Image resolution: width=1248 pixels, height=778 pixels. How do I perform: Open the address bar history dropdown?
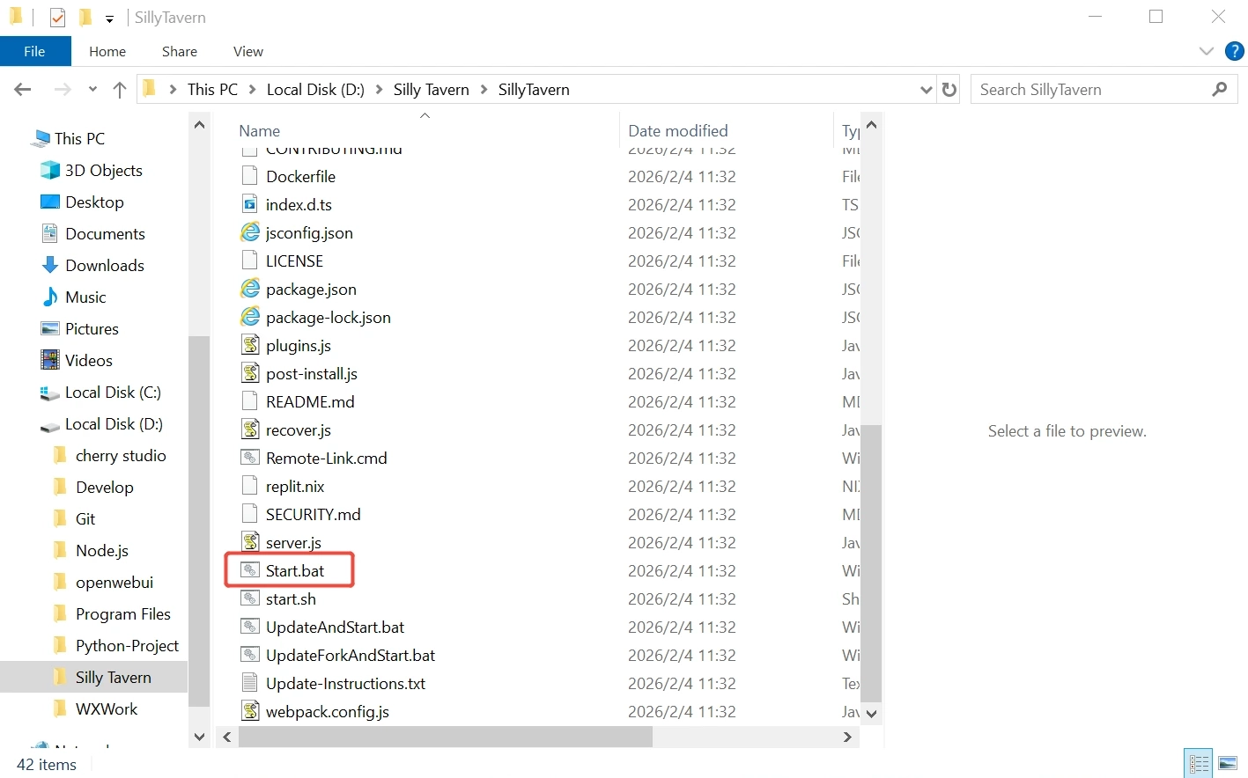pyautogui.click(x=926, y=90)
